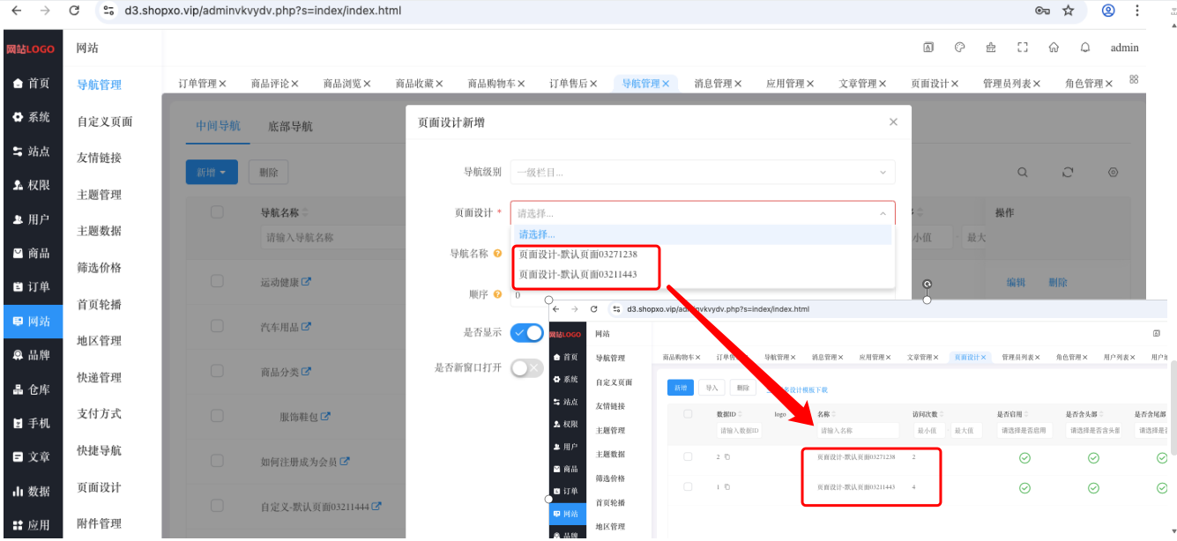Click the help icon next to 导航名称
1177x541 pixels.
pyautogui.click(x=498, y=254)
